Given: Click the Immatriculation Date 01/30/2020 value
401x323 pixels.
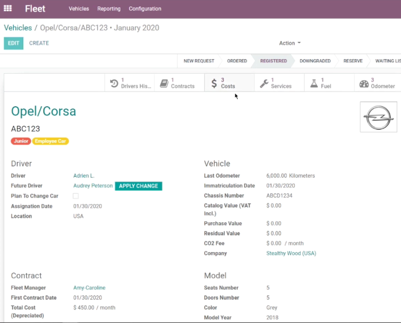Looking at the screenshot, I should (x=281, y=186).
